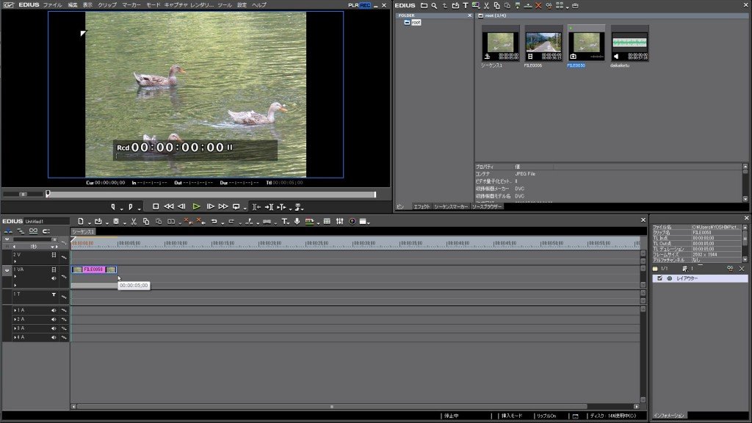Open the ファイル menu
Viewport: 752px width, 423px height.
[52, 5]
